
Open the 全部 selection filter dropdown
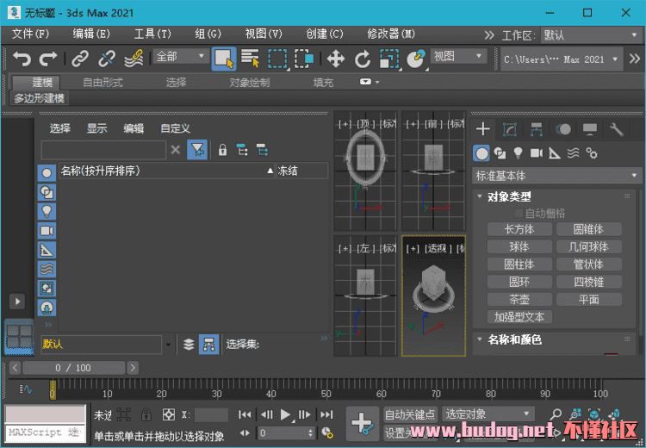pos(180,56)
